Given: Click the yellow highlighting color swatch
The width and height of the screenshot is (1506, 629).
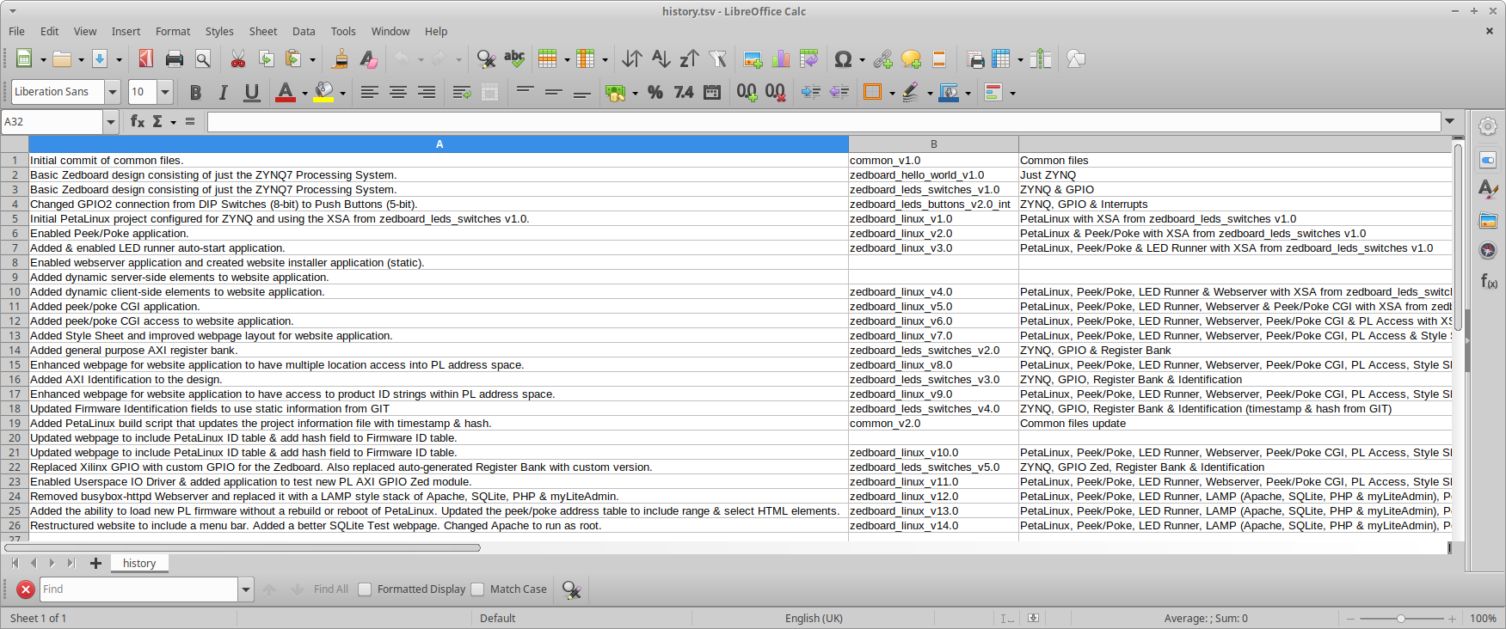Looking at the screenshot, I should (323, 93).
